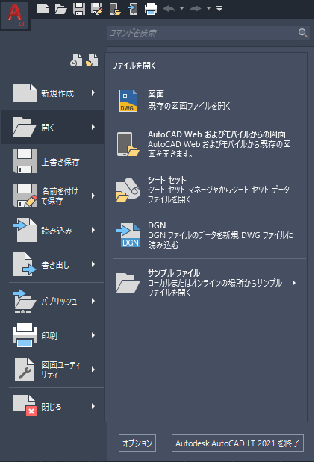Choose DGN import entry title

pos(157,225)
